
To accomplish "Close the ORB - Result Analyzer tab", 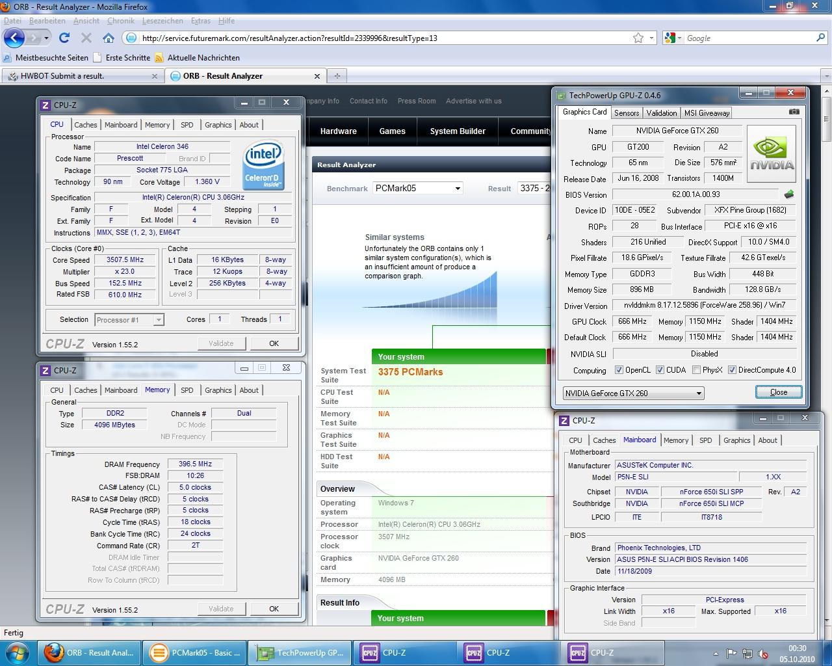I will (x=317, y=76).
